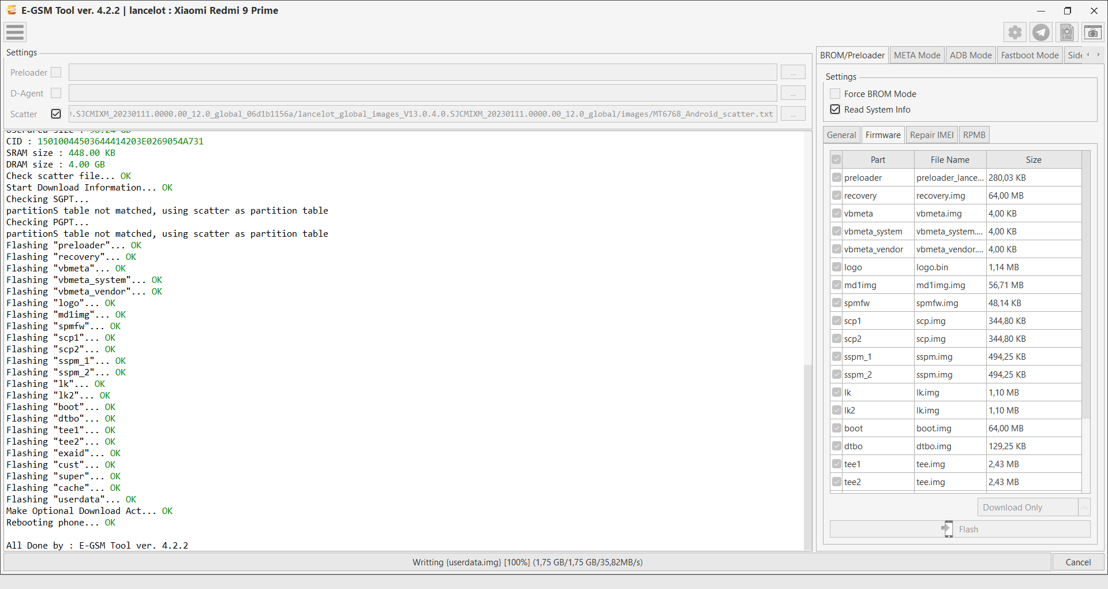Uncheck the scp1 partition
Viewport: 1108px width, 589px height.
[x=837, y=320]
